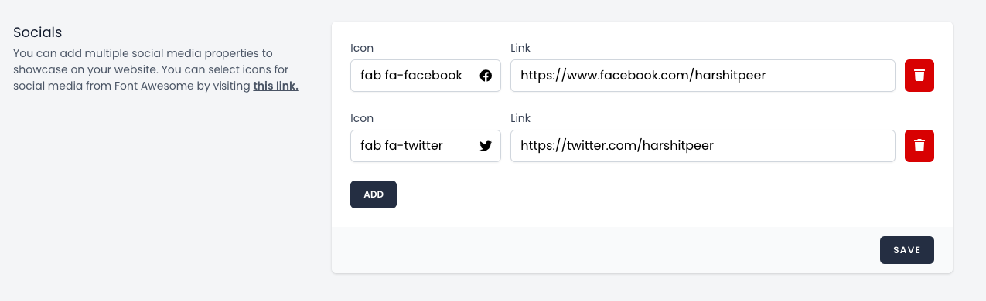The width and height of the screenshot is (986, 301).
Task: Focus the 'fab fa-twitter' icon field
Action: 425,146
